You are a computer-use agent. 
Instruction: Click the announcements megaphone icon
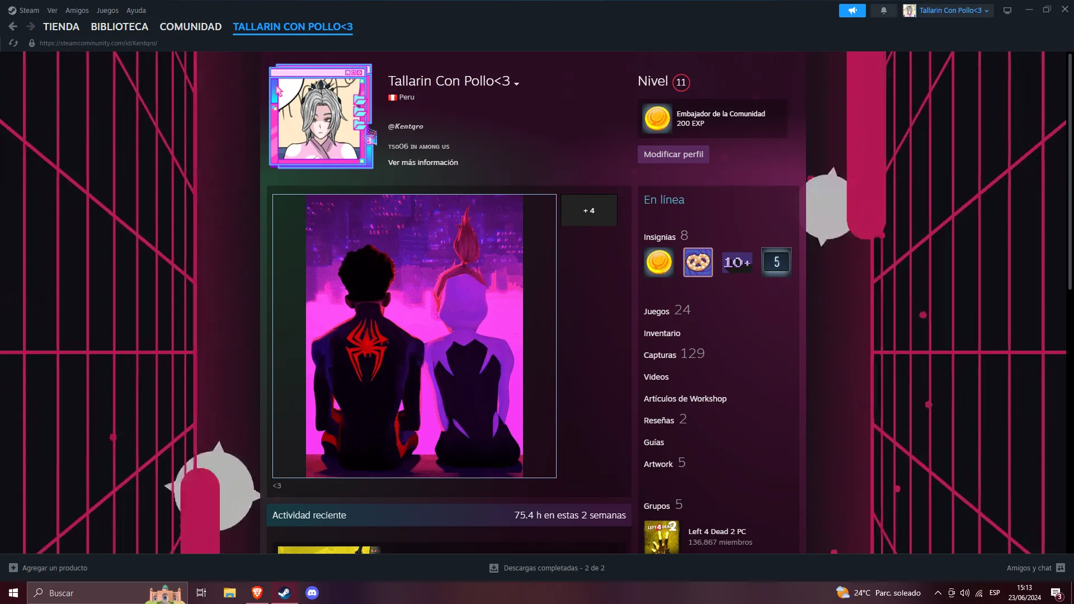(x=852, y=11)
